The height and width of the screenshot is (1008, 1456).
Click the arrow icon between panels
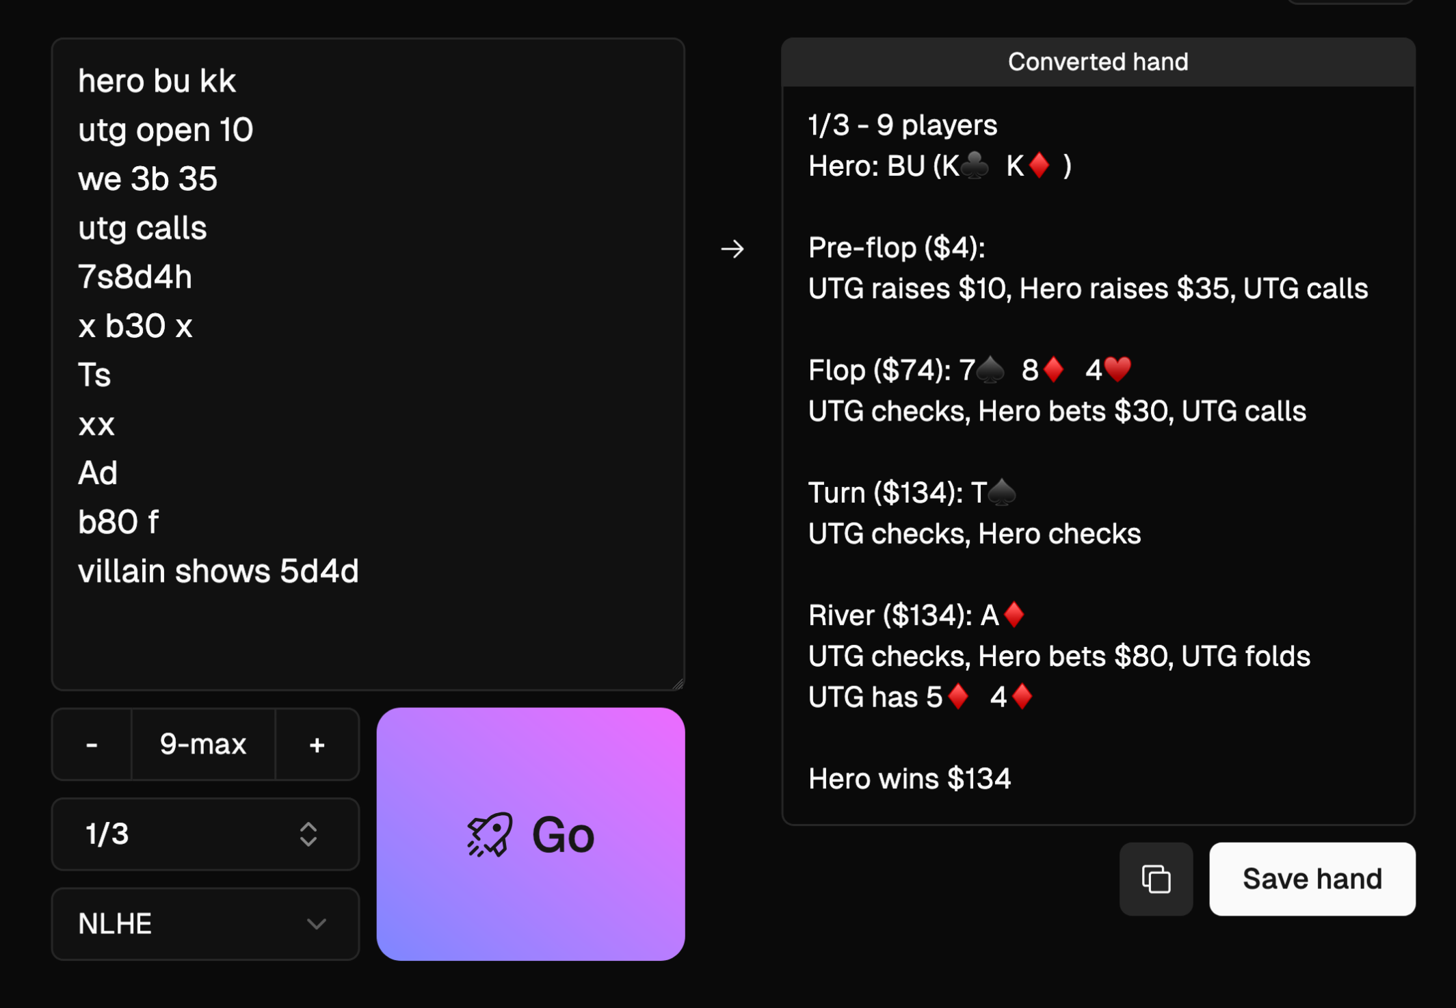[x=732, y=249]
